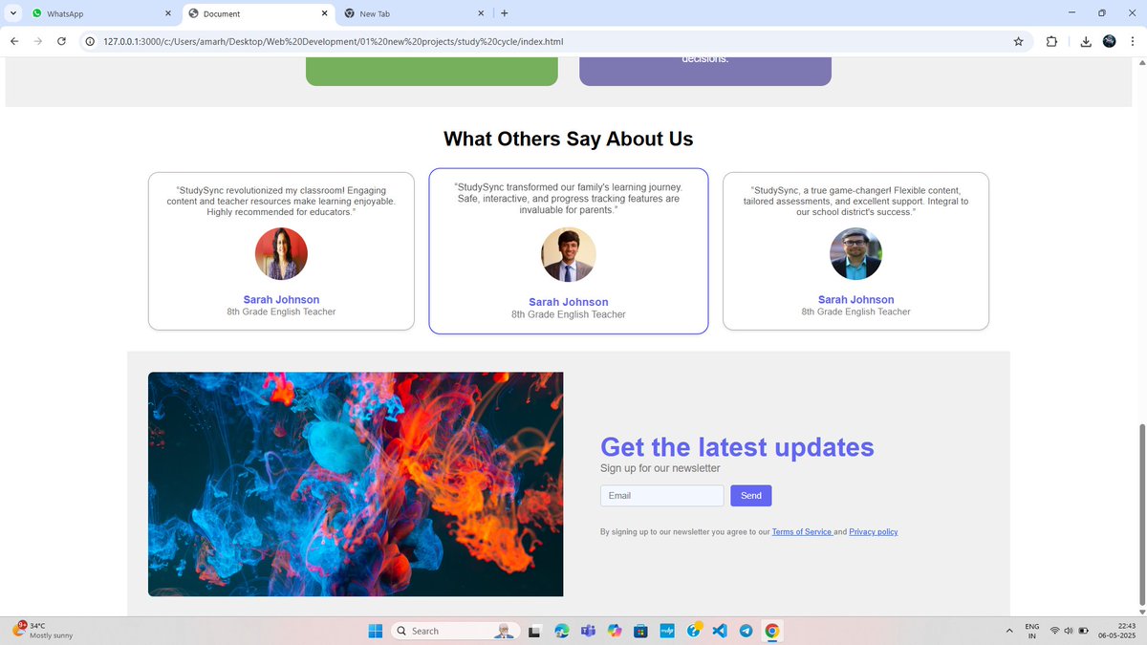Viewport: 1147px width, 645px height.
Task: Click the "What Others Say About Us" heading
Action: point(569,139)
